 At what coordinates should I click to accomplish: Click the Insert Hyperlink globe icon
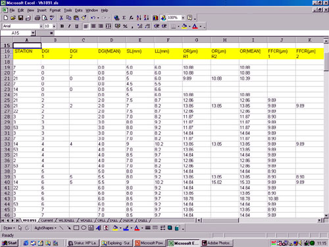tap(116, 18)
